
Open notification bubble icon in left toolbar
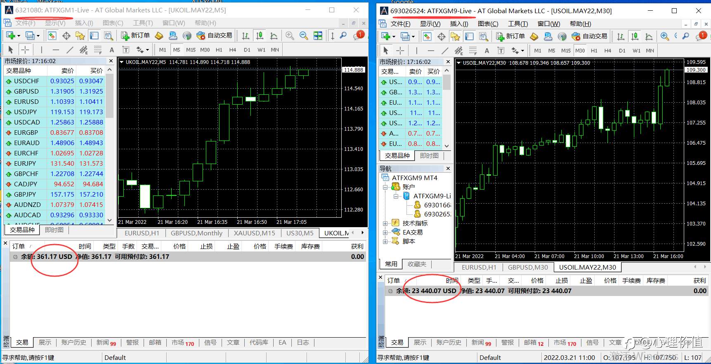(358, 35)
